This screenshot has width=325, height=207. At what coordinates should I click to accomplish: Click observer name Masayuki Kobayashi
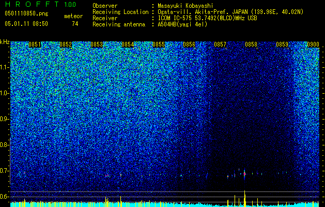point(185,6)
